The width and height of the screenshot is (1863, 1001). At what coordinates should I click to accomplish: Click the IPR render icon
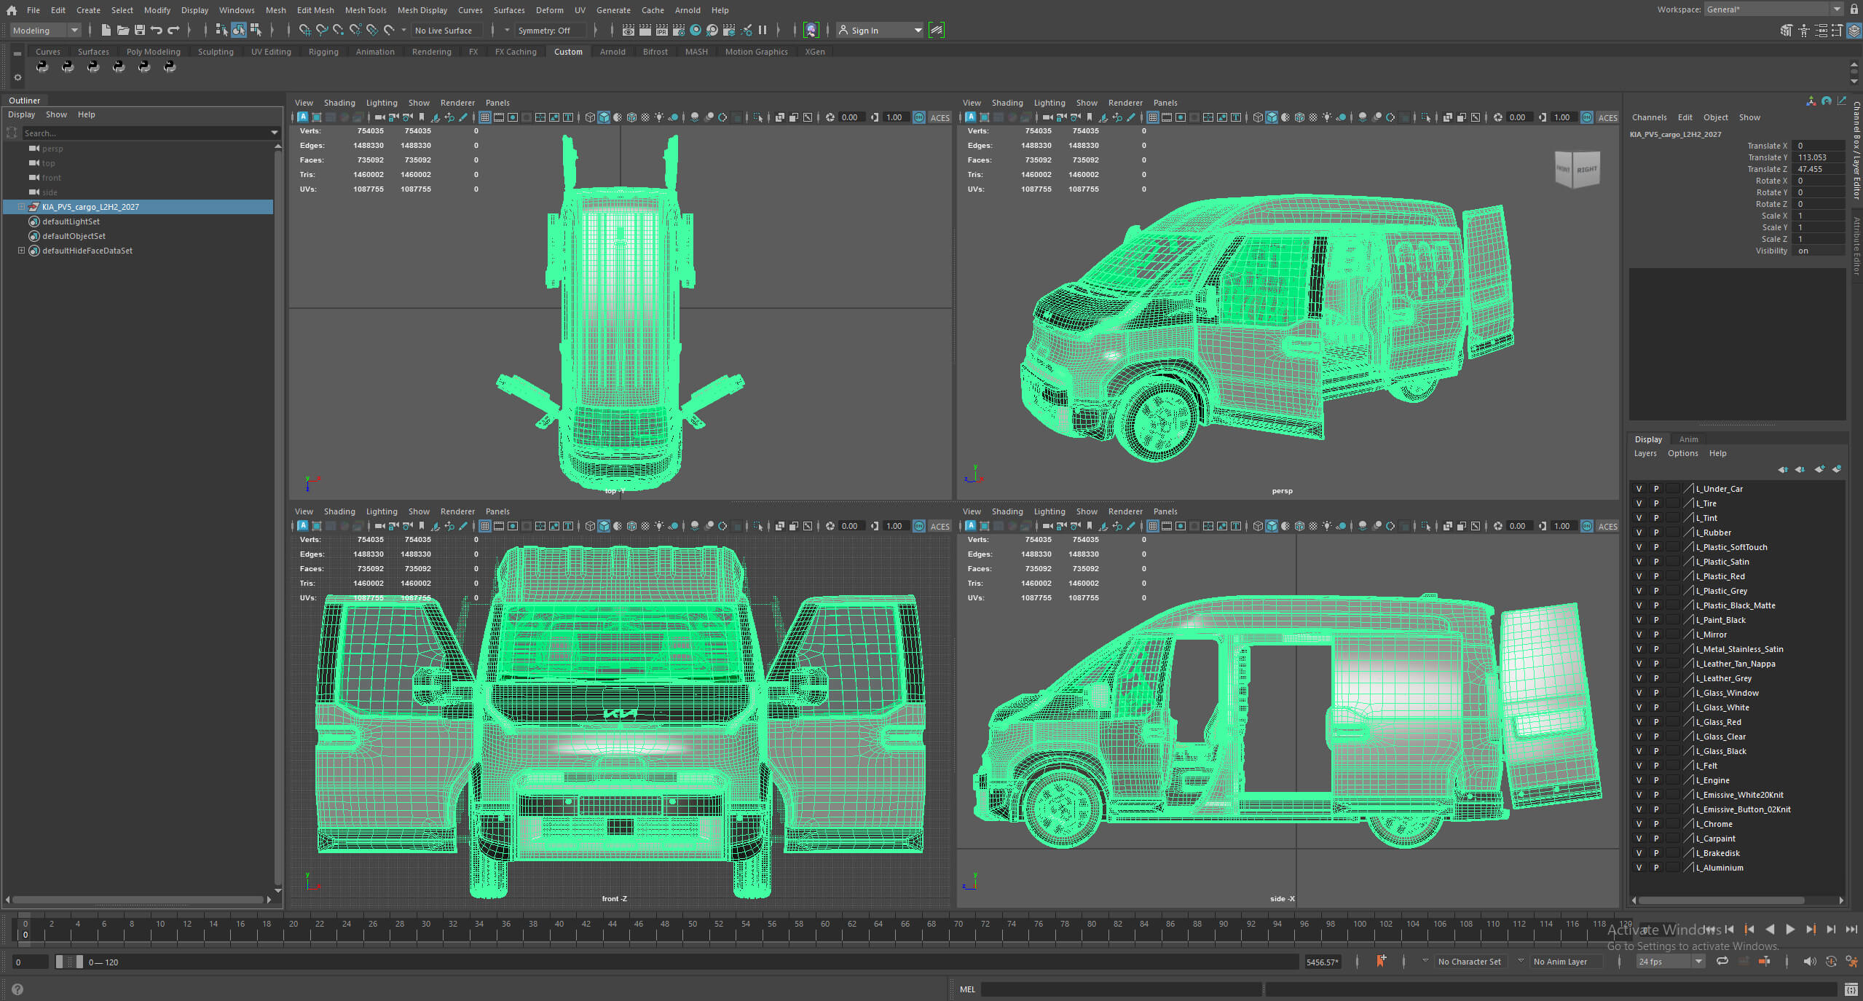tap(661, 30)
